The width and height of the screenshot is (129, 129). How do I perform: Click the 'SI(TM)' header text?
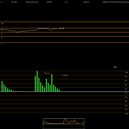tap(49, 2)
